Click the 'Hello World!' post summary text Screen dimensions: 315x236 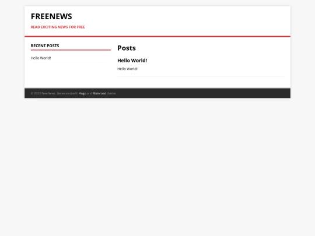coord(127,69)
